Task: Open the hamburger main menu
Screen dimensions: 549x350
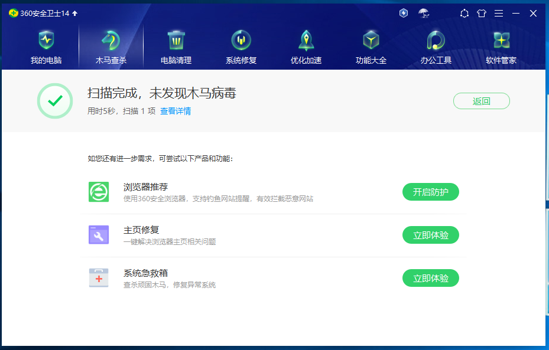Action: (x=499, y=14)
